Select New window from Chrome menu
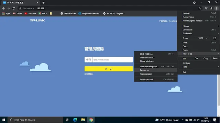220x123 pixels. (199, 17)
